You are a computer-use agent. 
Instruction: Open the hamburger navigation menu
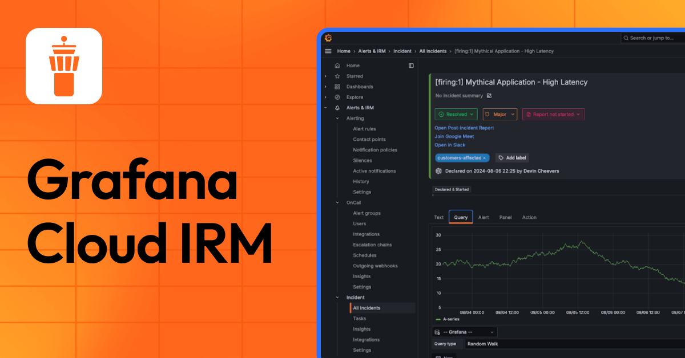tap(328, 51)
